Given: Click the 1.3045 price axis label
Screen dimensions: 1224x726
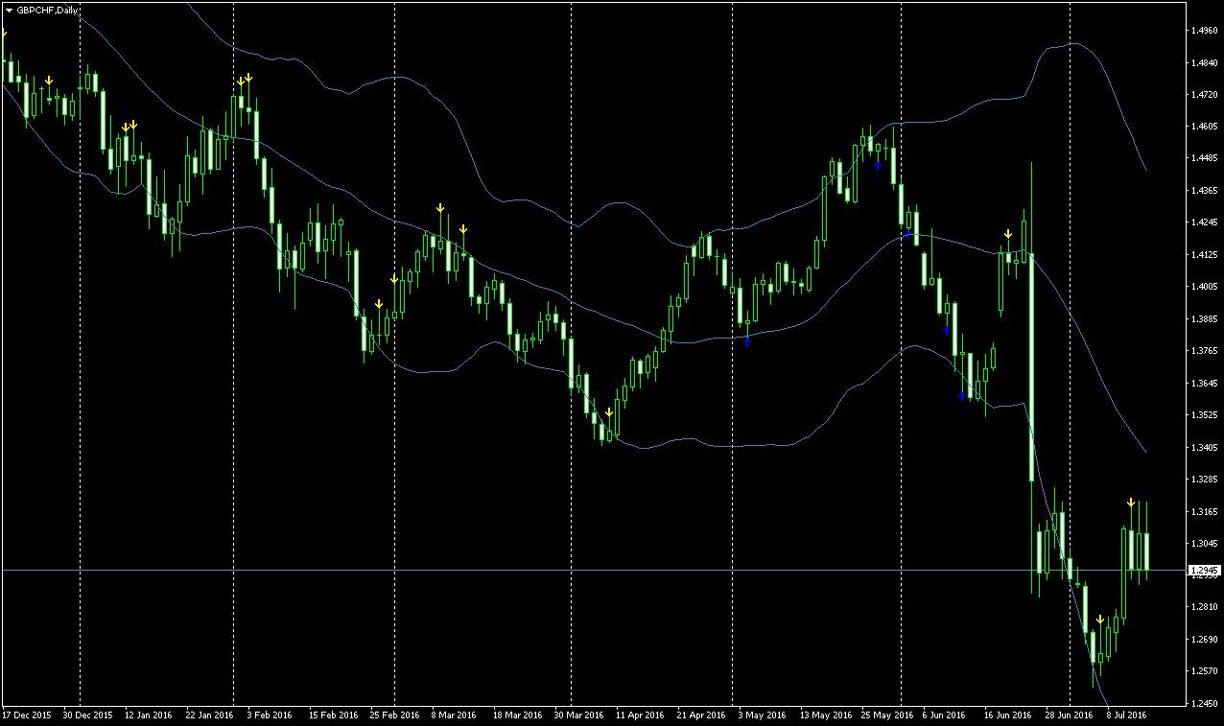Looking at the screenshot, I should (x=1205, y=543).
